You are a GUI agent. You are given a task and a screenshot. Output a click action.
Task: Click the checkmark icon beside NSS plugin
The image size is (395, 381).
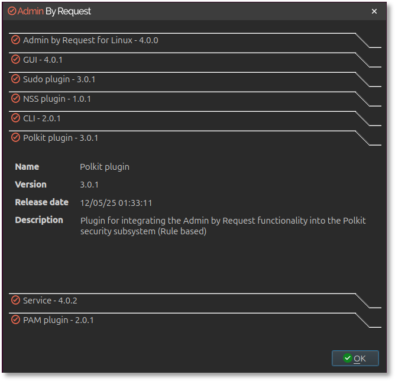pyautogui.click(x=15, y=99)
